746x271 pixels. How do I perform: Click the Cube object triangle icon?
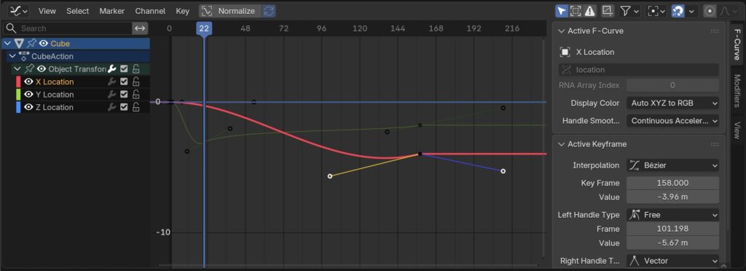pyautogui.click(x=19, y=43)
